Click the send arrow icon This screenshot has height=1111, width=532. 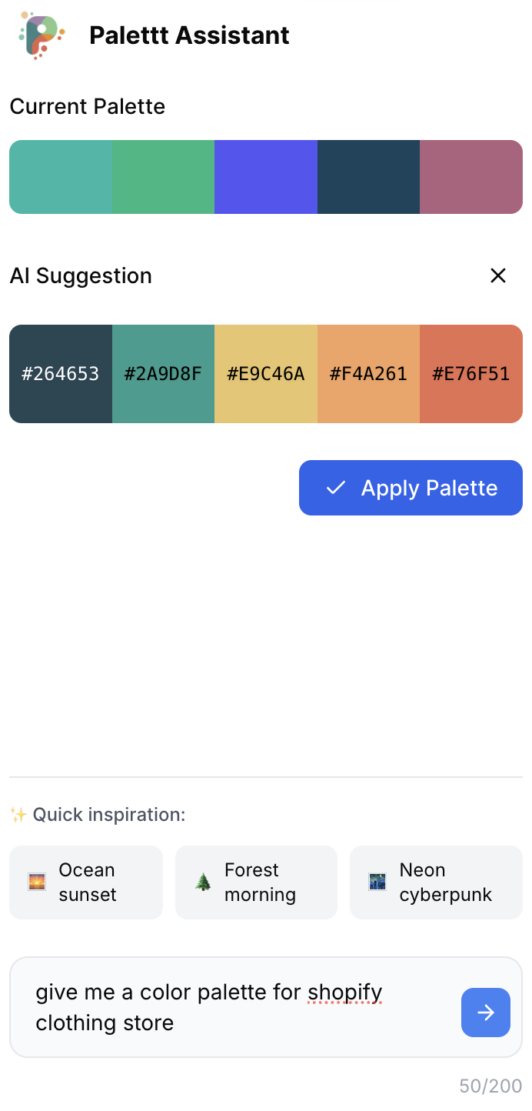(485, 1013)
